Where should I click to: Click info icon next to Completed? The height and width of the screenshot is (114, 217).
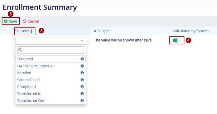coord(82,87)
